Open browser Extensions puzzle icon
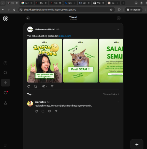Screen dimensions: 147x149 click(119, 10)
